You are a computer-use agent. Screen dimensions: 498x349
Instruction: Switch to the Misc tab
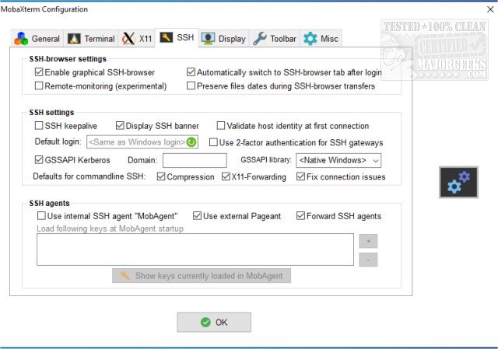coord(321,39)
